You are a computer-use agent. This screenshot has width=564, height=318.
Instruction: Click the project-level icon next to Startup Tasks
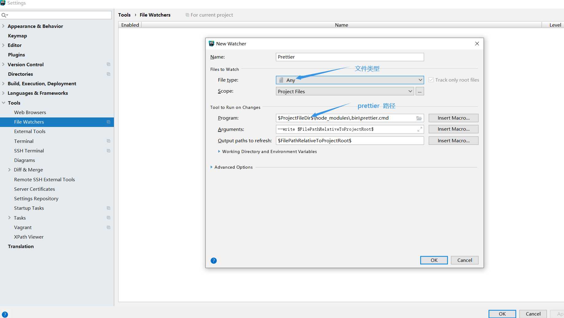[x=108, y=208]
